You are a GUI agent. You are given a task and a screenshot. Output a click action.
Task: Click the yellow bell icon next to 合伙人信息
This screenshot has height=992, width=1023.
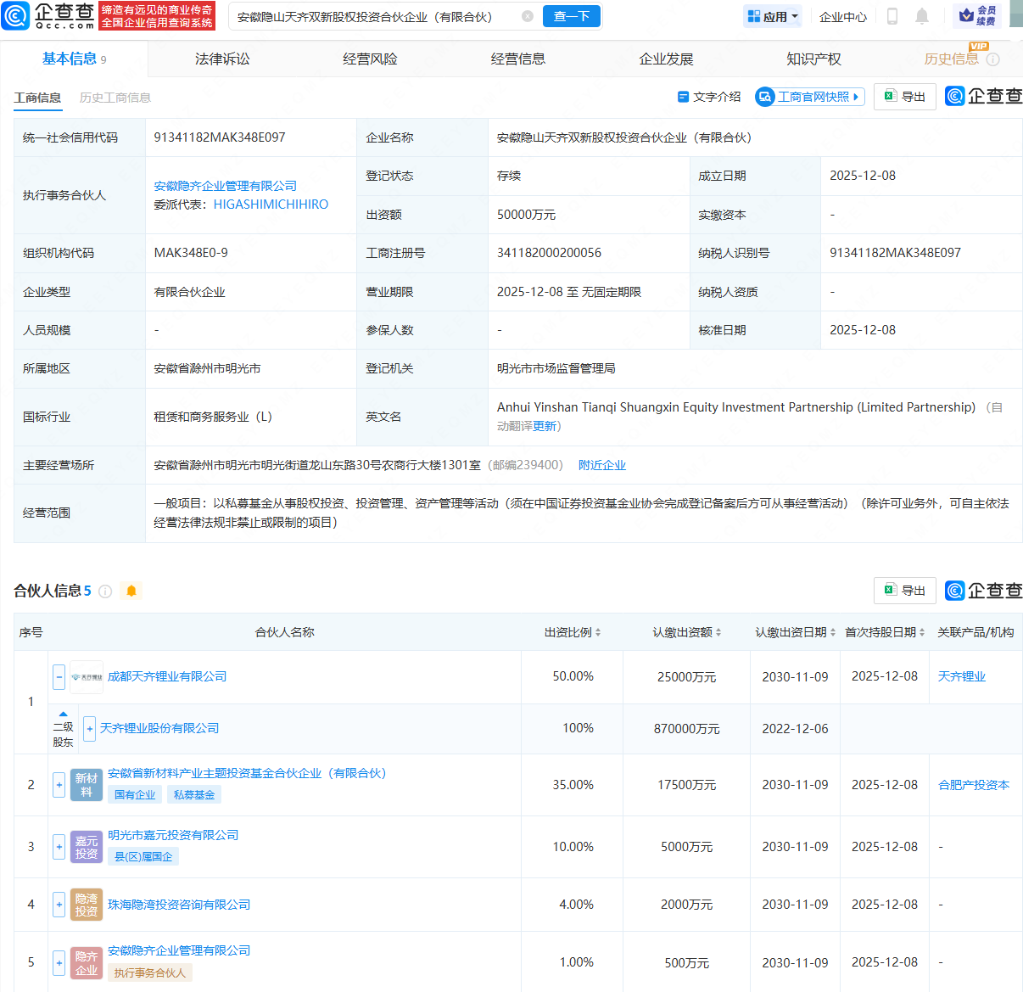point(131,591)
